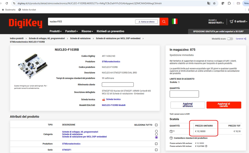The width and height of the screenshot is (249, 153).
Task: Open Richiedi un preventivo menu item
Action: point(110,31)
